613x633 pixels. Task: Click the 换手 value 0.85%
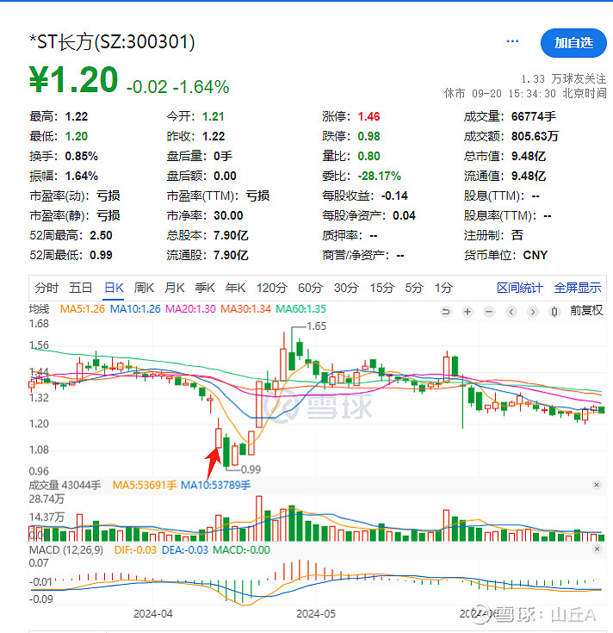(x=82, y=156)
